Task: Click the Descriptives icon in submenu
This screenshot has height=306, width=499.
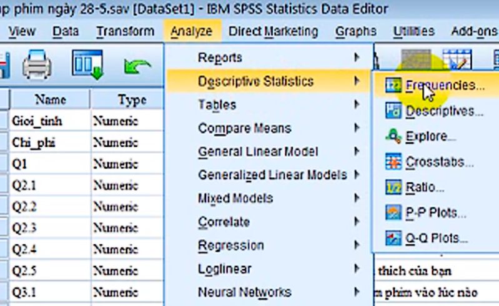Action: [x=393, y=111]
